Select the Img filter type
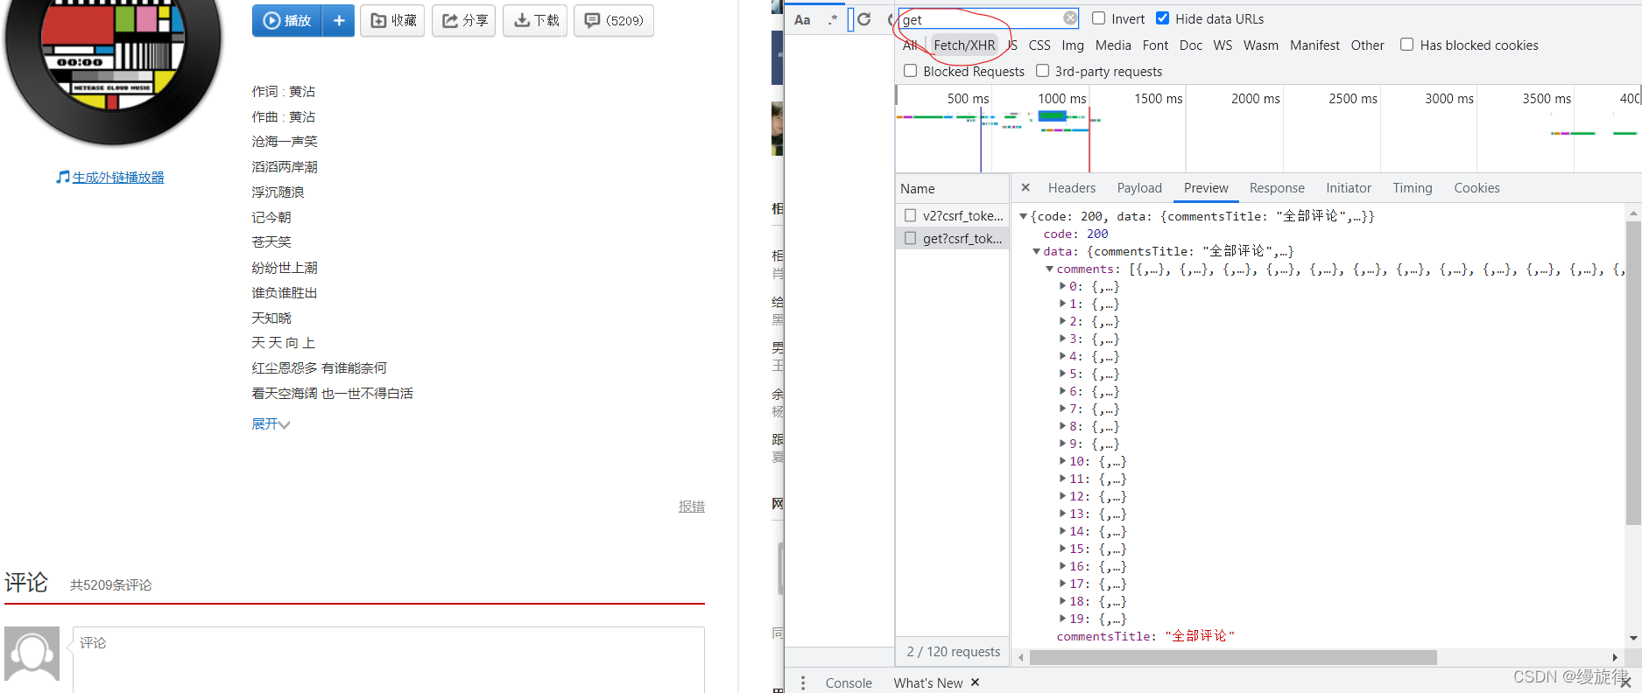This screenshot has height=693, width=1642. [x=1073, y=45]
